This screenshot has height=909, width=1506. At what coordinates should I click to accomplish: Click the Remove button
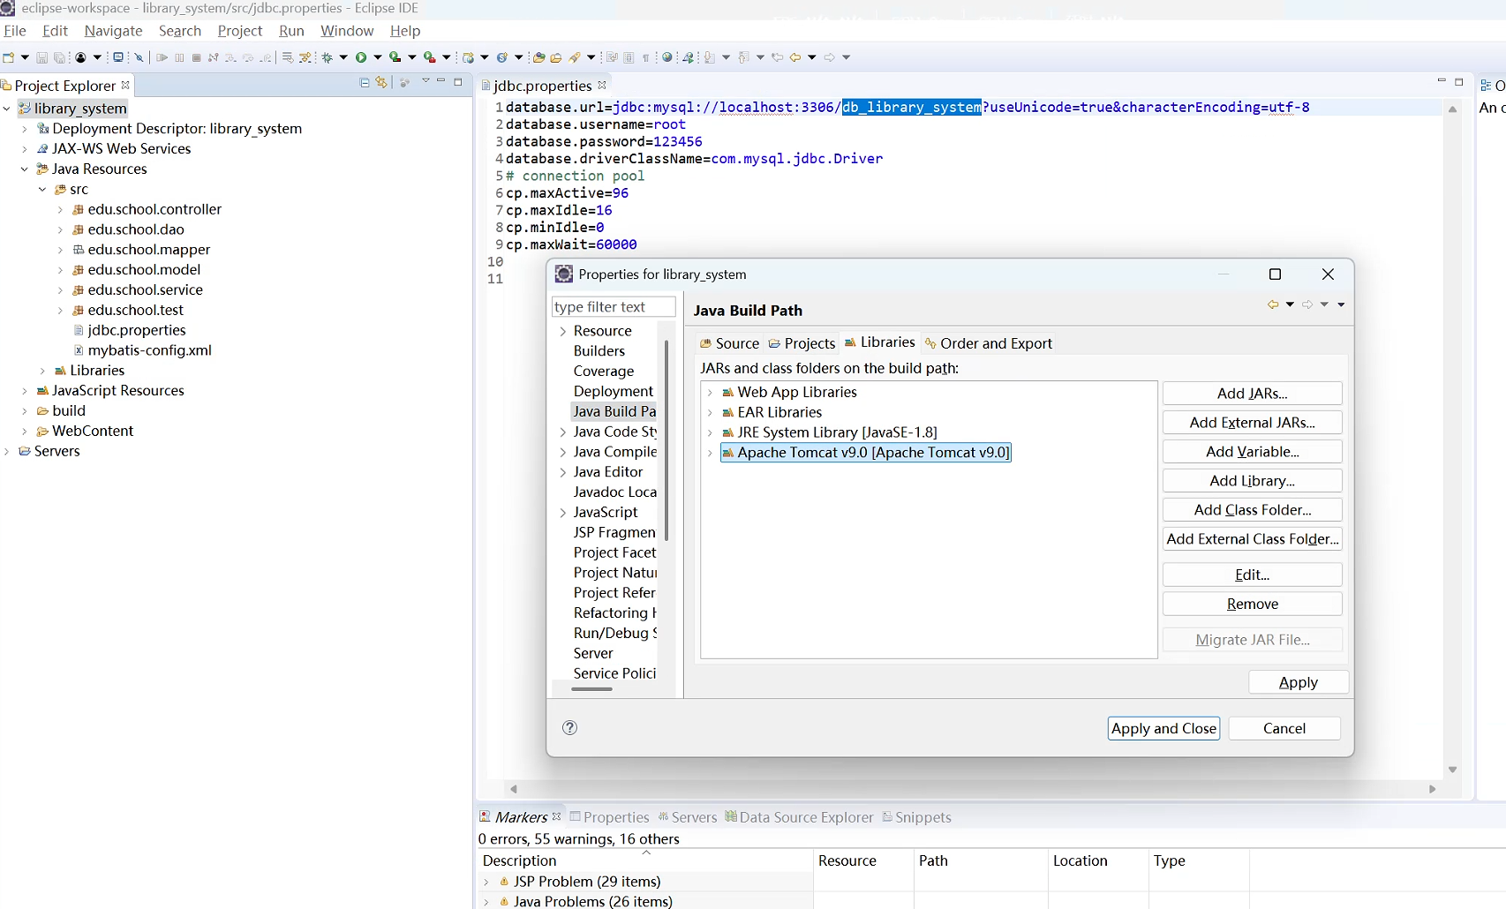pos(1252,604)
